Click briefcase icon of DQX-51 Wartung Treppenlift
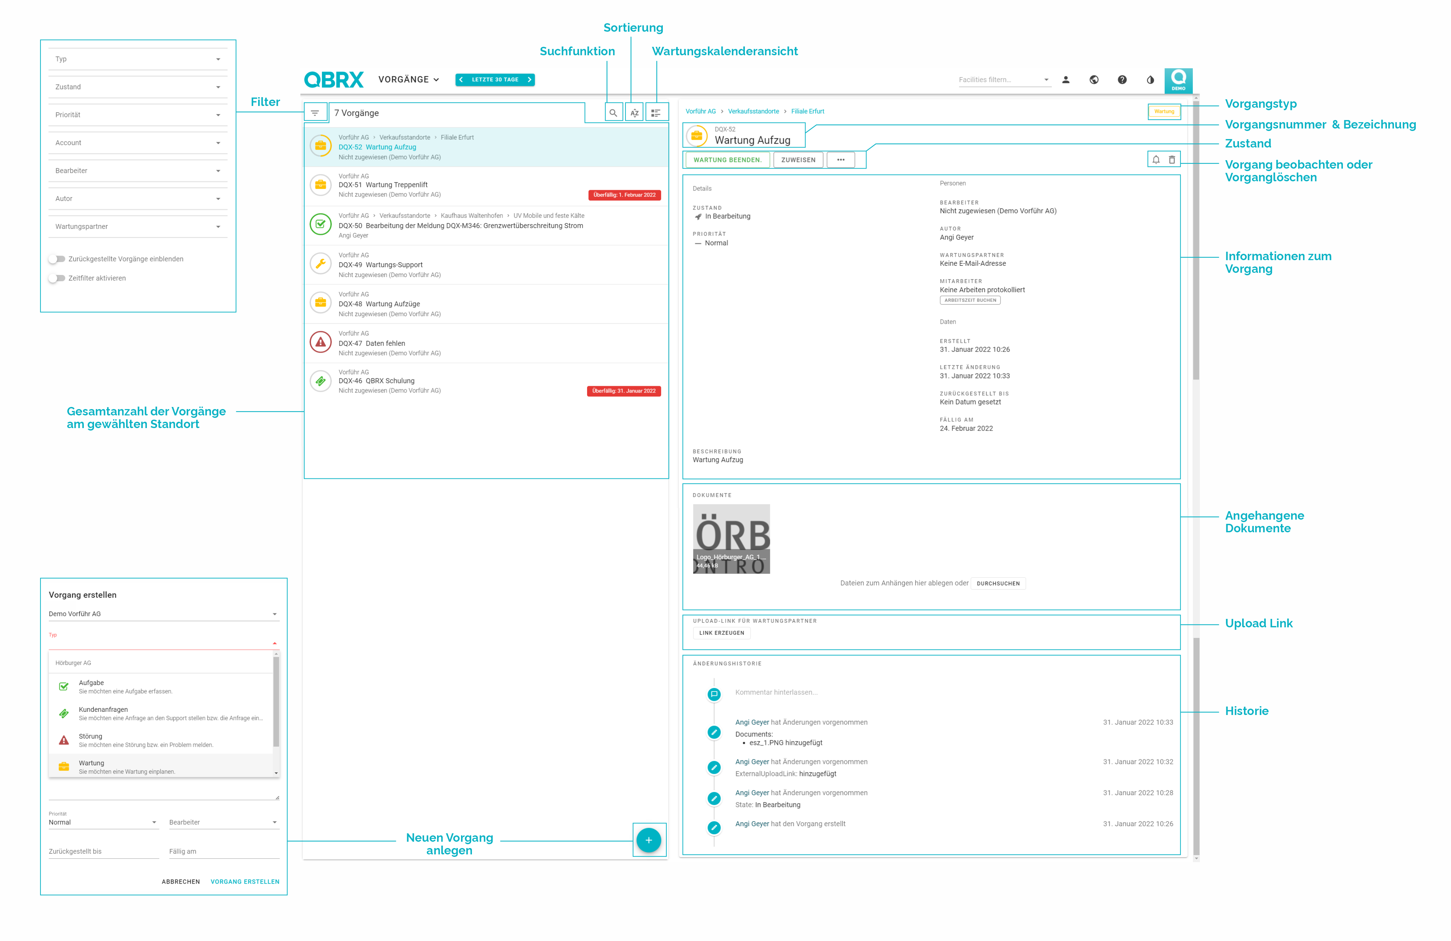 [x=321, y=185]
